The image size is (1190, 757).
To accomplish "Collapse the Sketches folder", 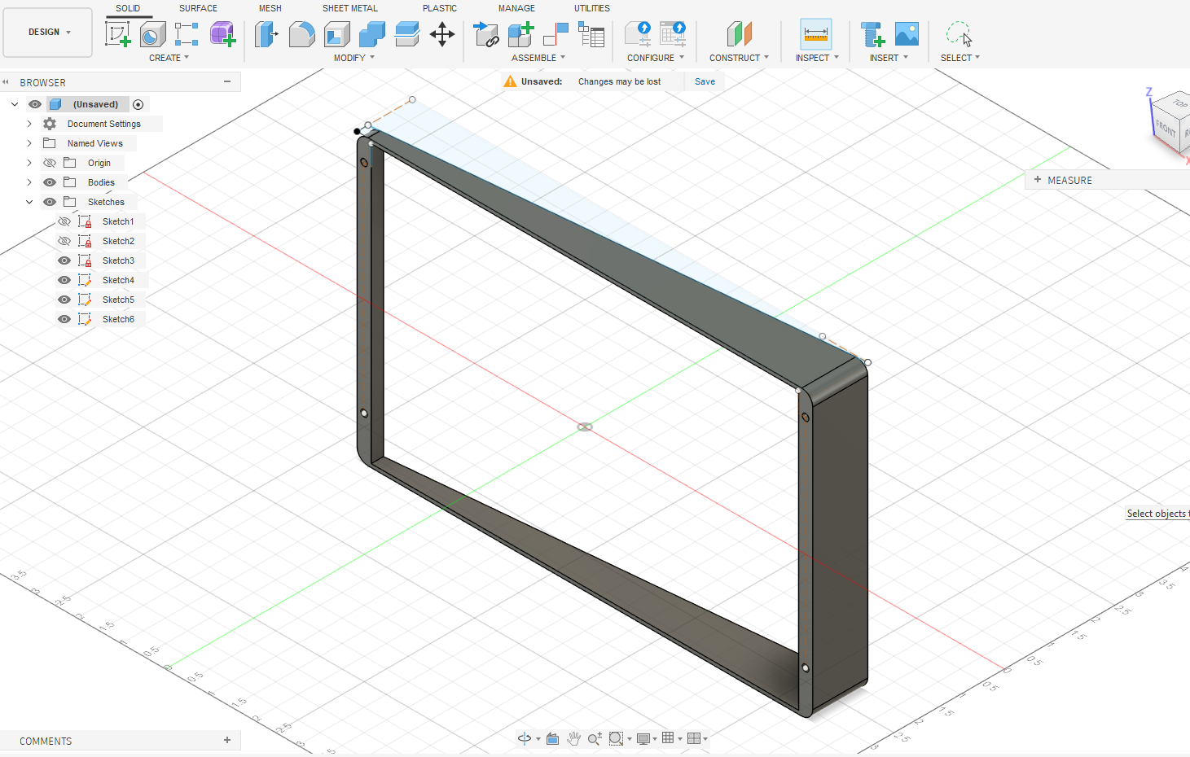I will pyautogui.click(x=29, y=202).
